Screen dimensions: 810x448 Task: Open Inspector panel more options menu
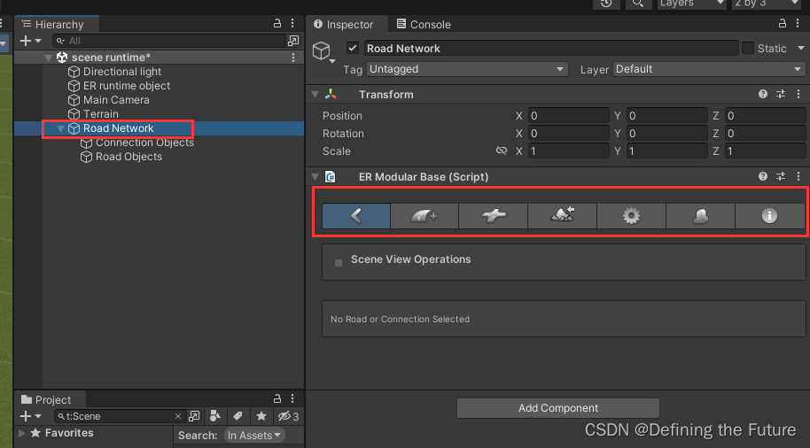pyautogui.click(x=798, y=23)
